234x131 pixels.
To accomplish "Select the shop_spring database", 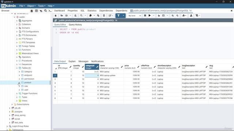I will [x=20, y=115].
